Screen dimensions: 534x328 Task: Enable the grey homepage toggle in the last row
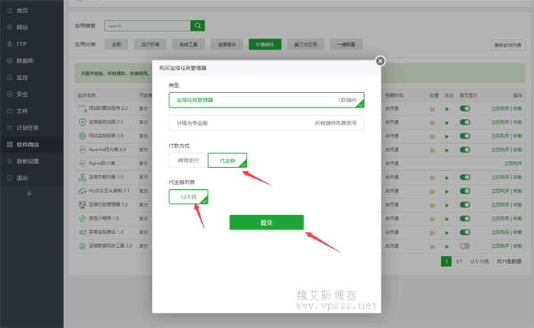pos(465,246)
